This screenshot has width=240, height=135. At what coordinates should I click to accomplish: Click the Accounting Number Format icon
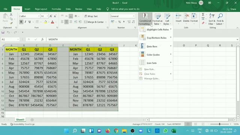coord(112,22)
